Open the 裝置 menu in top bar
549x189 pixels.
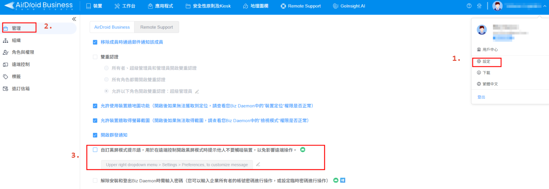click(x=94, y=6)
